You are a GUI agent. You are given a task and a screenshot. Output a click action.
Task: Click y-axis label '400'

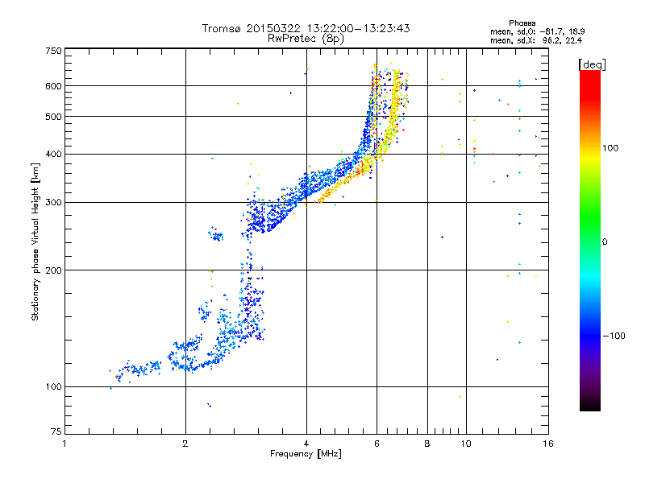pyautogui.click(x=53, y=155)
